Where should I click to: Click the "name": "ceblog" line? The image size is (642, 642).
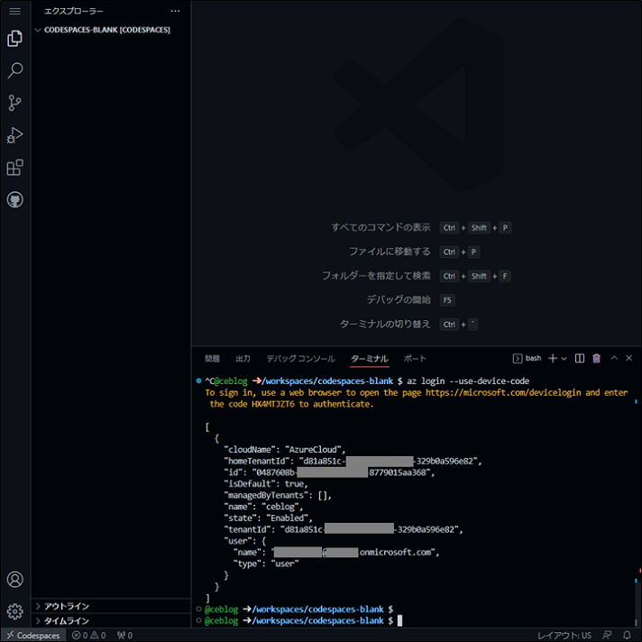[x=263, y=507]
